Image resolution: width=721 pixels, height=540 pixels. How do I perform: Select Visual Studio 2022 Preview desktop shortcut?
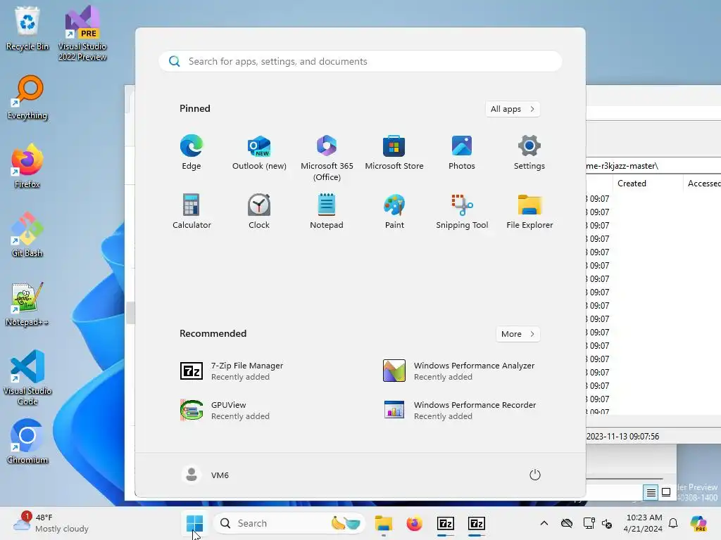click(x=82, y=33)
